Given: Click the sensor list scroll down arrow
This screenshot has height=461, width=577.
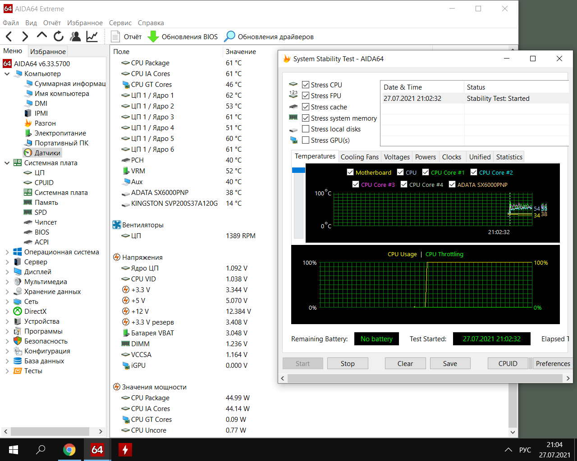Looking at the screenshot, I should (x=513, y=432).
